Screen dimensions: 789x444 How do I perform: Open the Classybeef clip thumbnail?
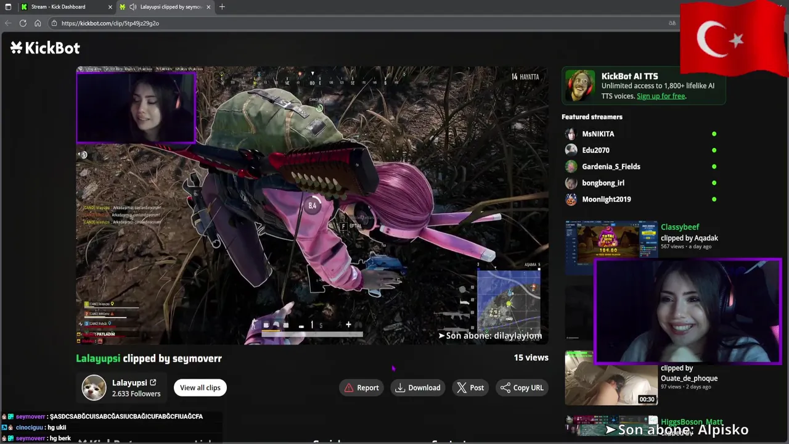click(611, 242)
